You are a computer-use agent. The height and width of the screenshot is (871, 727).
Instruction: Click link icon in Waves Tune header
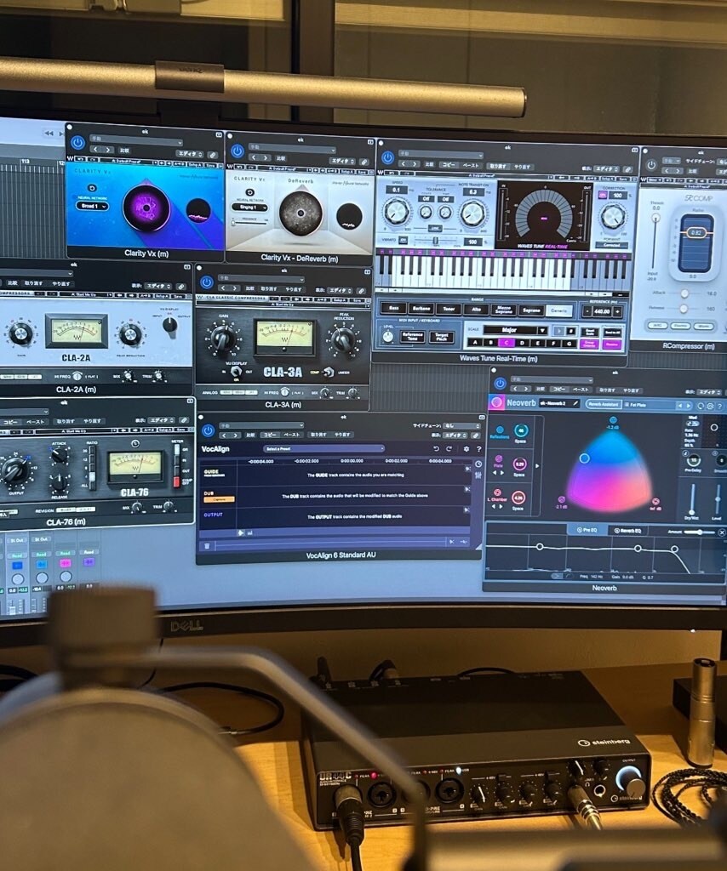(627, 169)
